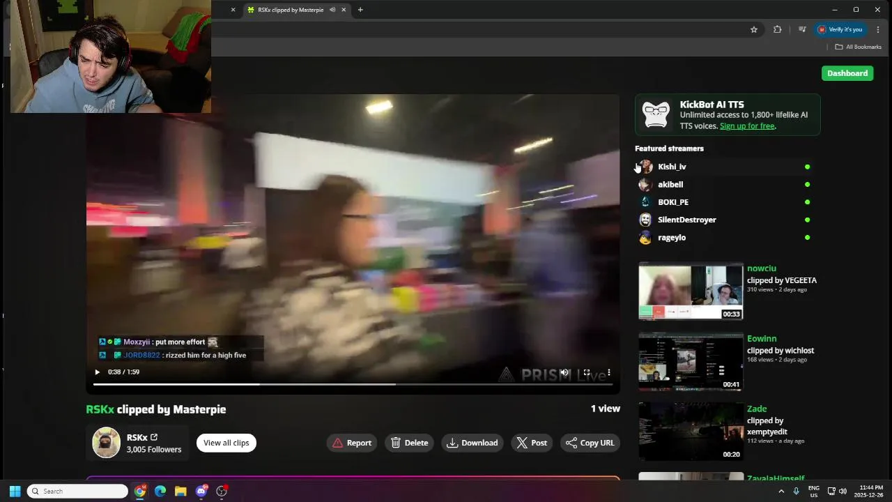Switch to RSKx clipped by Masterpie tab
This screenshot has width=892, height=502.
point(290,10)
